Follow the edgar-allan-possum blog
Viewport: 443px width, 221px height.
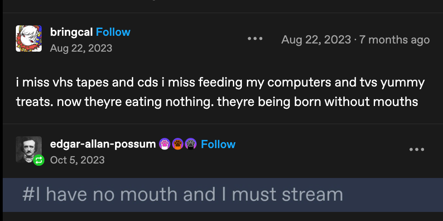pyautogui.click(x=218, y=144)
